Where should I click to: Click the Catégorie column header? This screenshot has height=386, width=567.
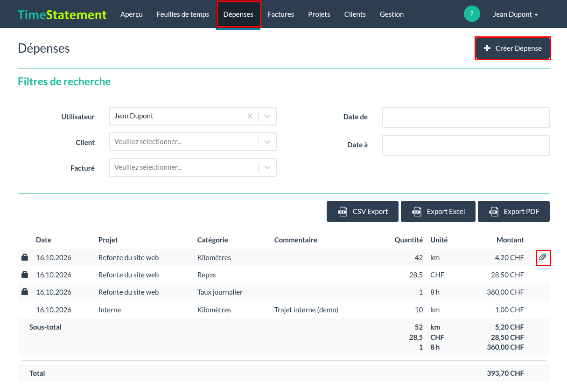(213, 240)
